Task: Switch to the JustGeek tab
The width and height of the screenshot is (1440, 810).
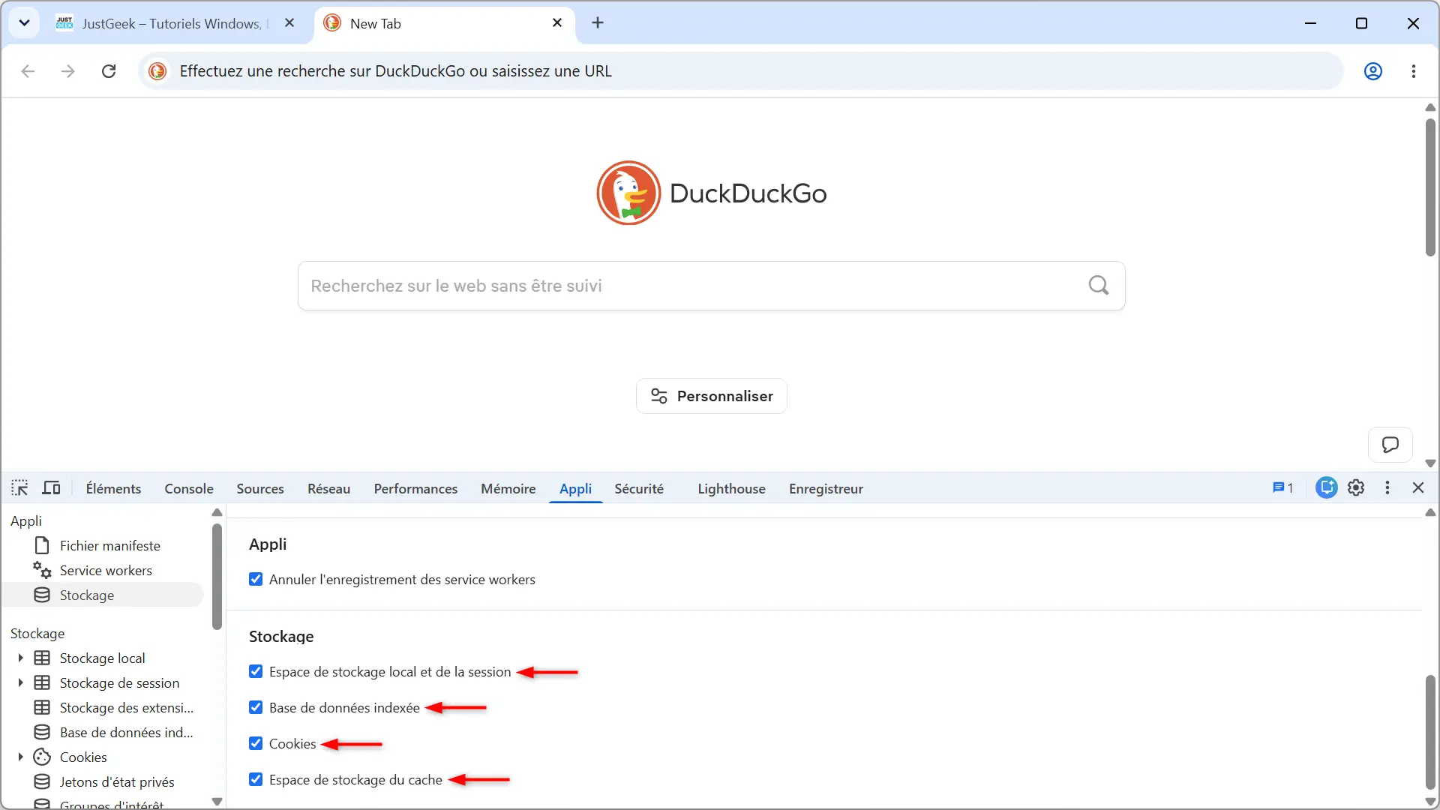Action: [175, 23]
